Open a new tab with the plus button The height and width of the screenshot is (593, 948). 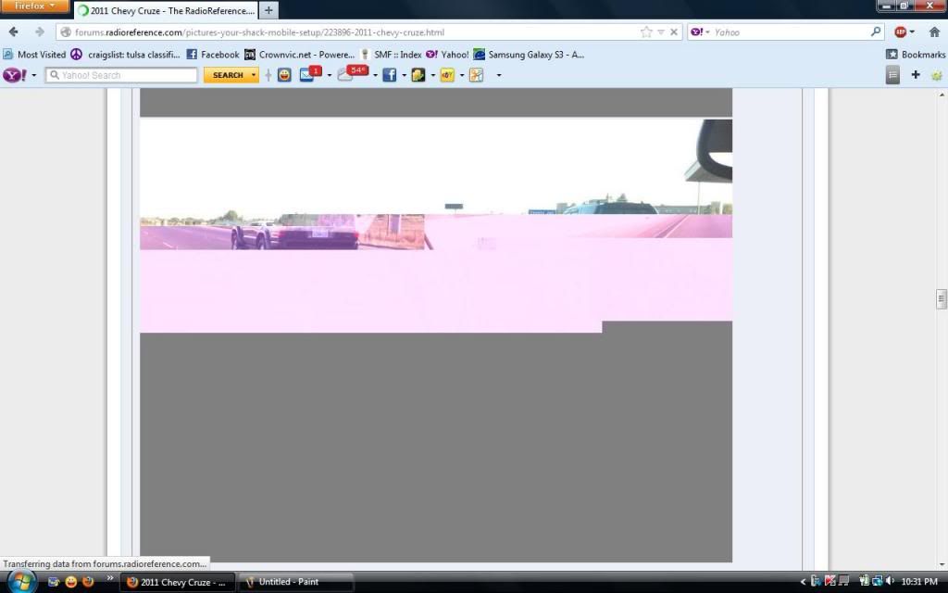click(268, 10)
